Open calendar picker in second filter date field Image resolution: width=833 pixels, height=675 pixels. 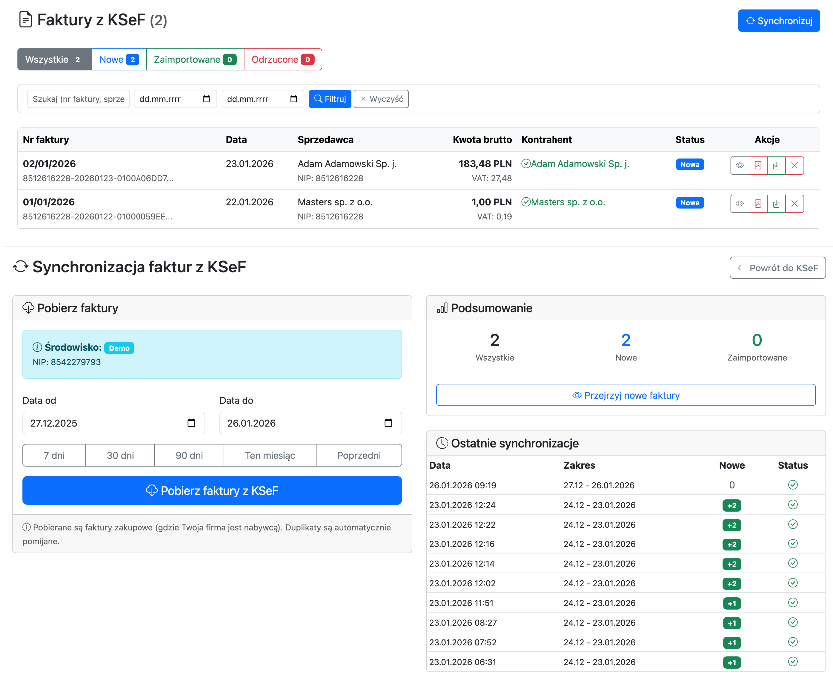pos(294,99)
